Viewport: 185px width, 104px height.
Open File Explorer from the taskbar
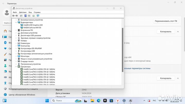pos(92,101)
